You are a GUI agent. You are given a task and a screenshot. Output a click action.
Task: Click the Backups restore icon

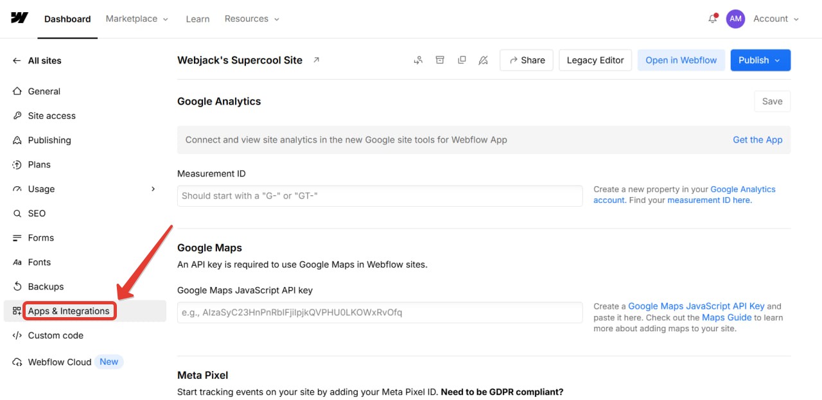tap(17, 286)
